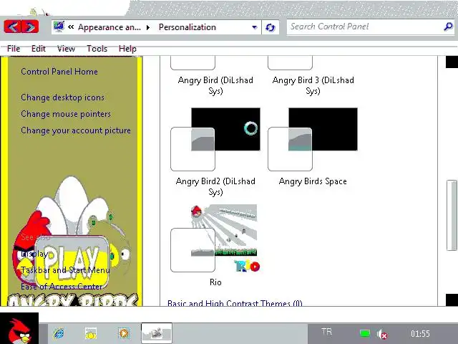Expand the Appearance breadcrumb arrow

pos(148,27)
